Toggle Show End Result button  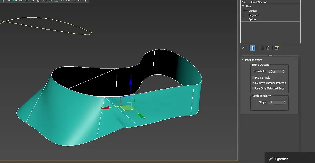pyautogui.click(x=252, y=48)
